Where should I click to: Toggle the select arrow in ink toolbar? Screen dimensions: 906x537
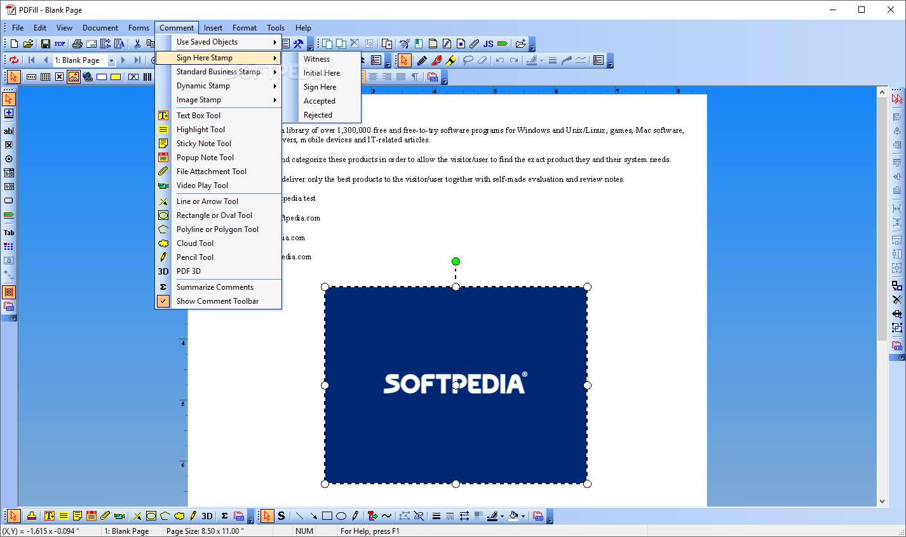[404, 60]
